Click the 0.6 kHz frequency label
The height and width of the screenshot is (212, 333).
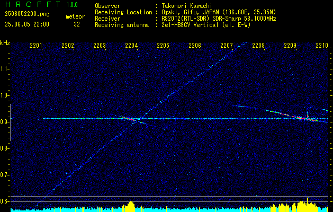click(4, 201)
